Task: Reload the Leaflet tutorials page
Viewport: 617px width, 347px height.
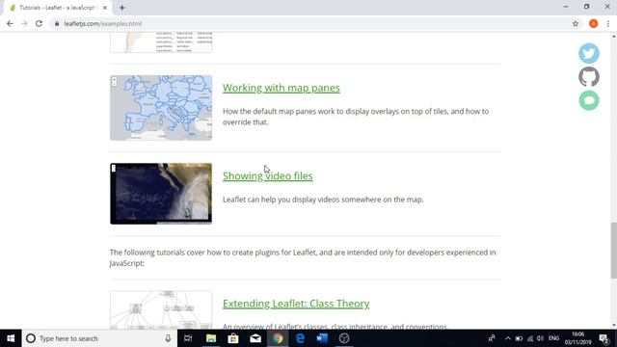Action: pos(39,23)
